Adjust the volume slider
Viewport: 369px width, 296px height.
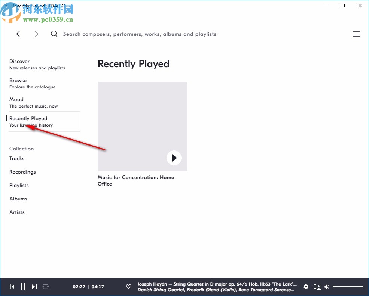coord(348,287)
